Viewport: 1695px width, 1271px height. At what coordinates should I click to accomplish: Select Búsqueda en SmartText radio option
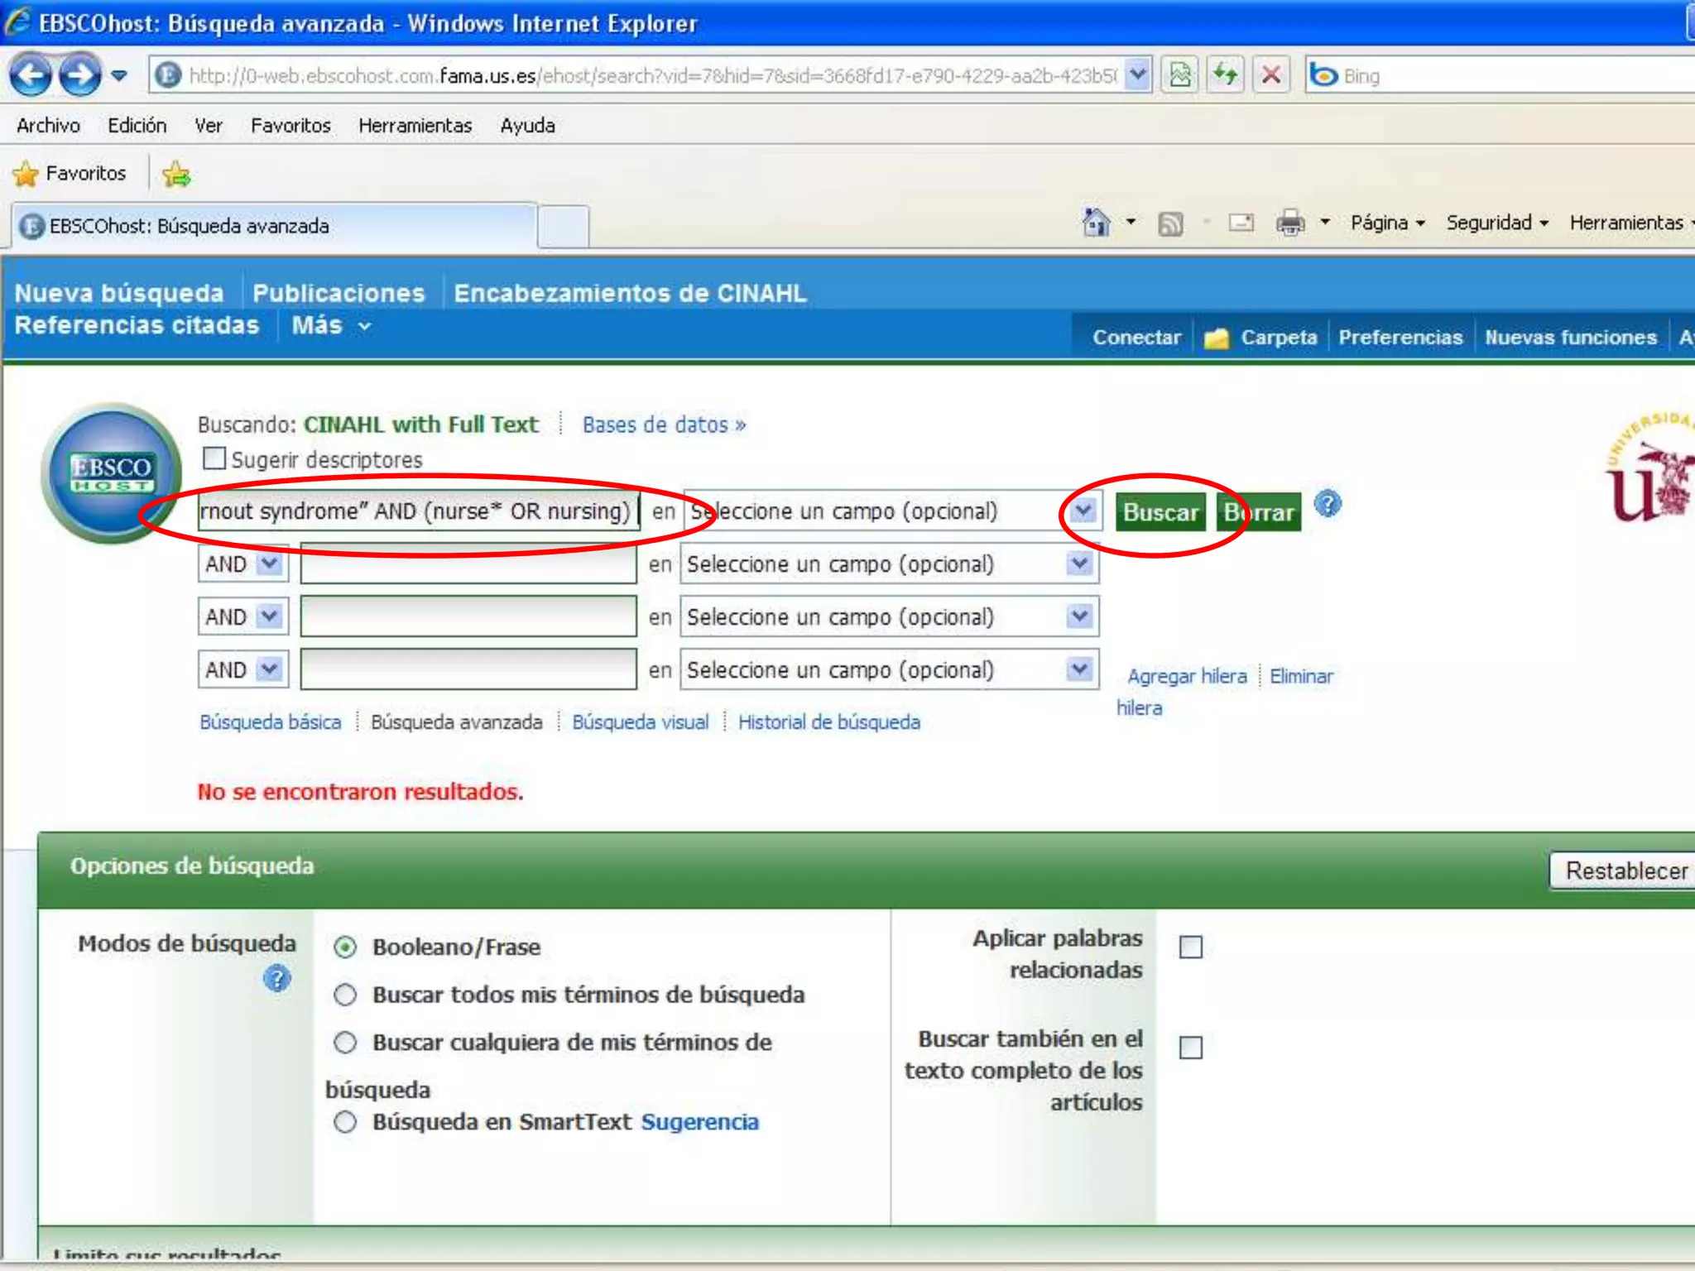pyautogui.click(x=345, y=1122)
